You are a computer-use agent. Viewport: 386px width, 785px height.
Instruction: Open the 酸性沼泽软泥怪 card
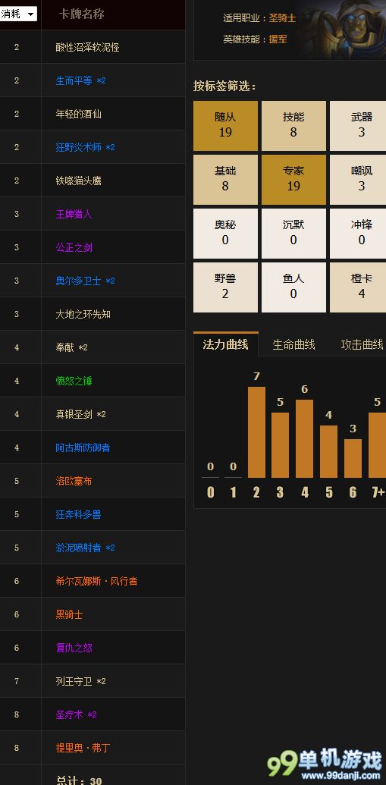coord(88,47)
